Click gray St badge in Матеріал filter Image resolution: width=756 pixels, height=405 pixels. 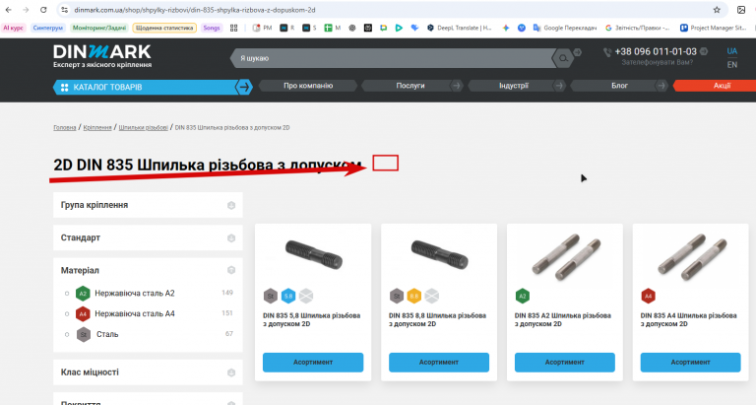[84, 334]
